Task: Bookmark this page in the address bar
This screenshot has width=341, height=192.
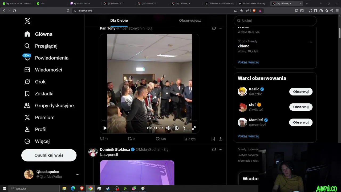Action: pos(68,11)
